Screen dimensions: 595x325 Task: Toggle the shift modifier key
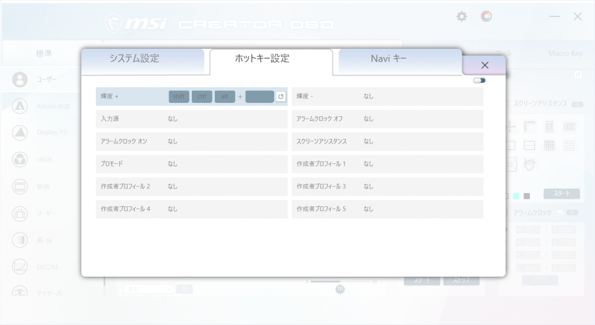tap(179, 97)
